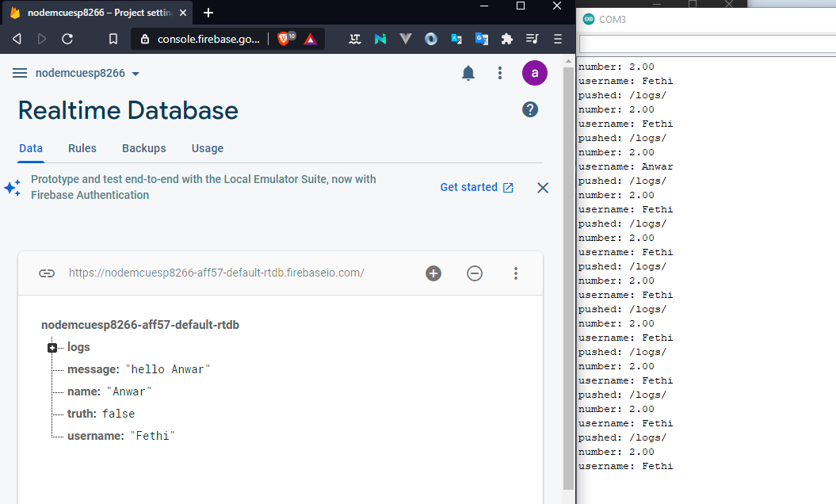Open the green N extension icon

(x=380, y=39)
